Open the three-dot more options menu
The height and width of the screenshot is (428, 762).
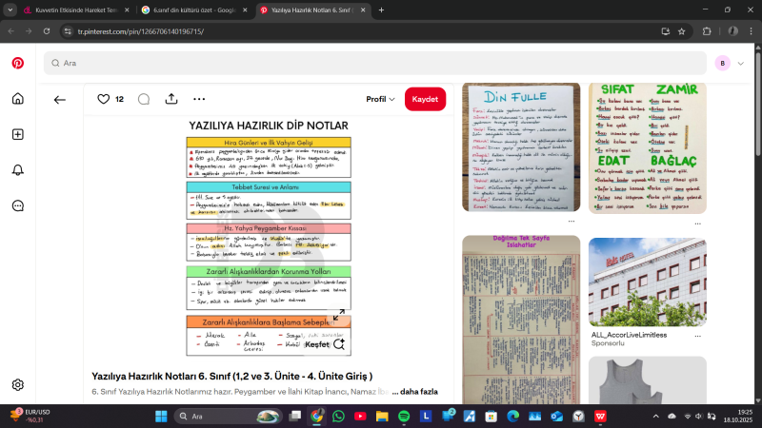(x=199, y=99)
